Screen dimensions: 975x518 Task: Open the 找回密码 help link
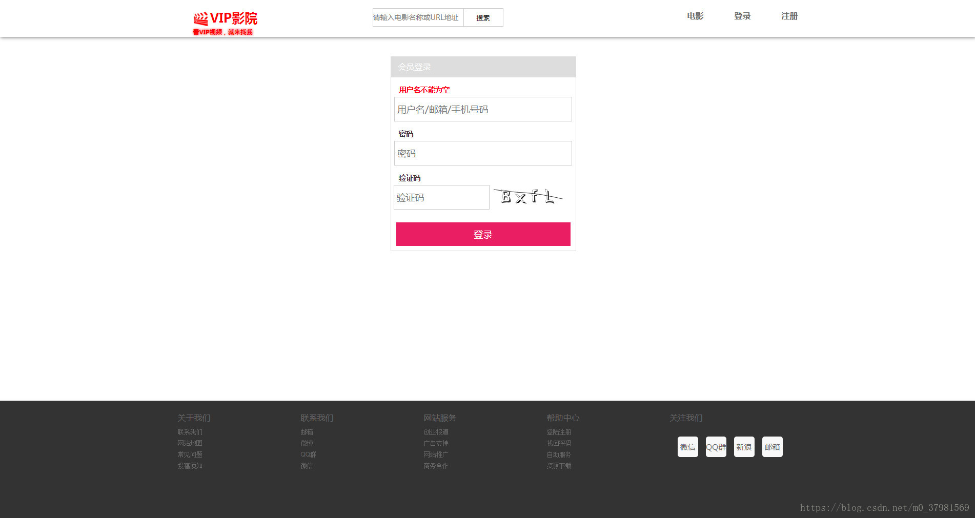(559, 443)
